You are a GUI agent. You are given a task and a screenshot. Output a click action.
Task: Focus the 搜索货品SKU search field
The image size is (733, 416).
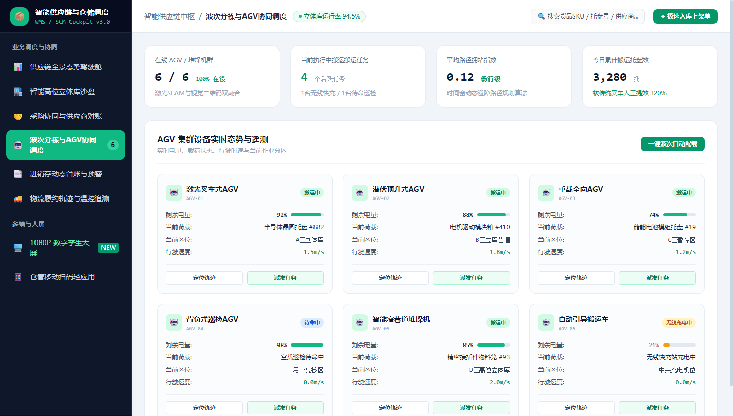pos(588,16)
